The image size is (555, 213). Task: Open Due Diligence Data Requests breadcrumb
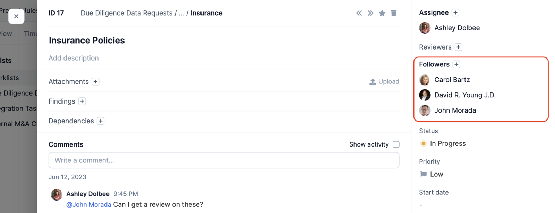(x=126, y=13)
